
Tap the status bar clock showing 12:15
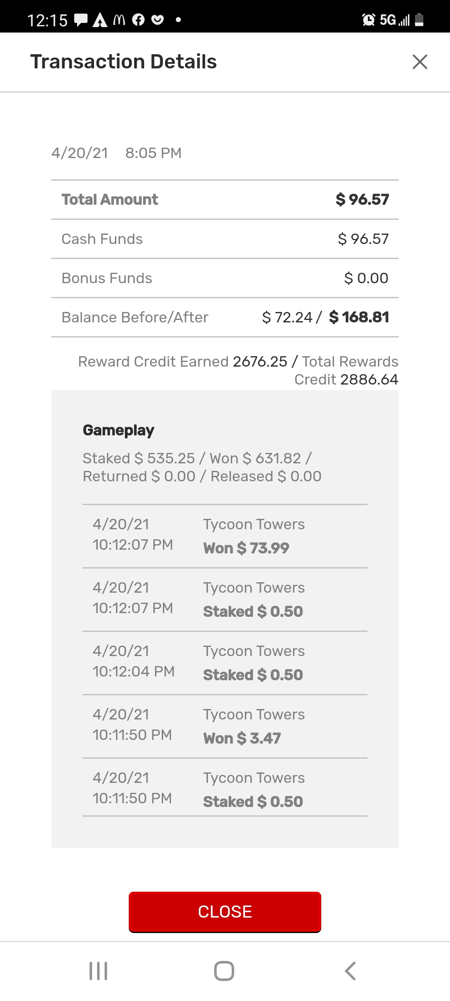(47, 20)
